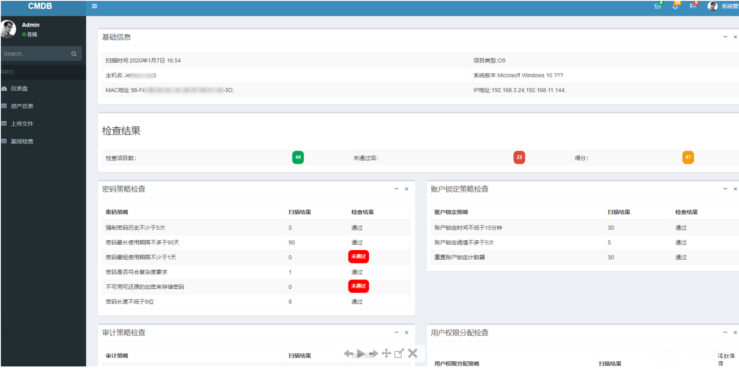The width and height of the screenshot is (739, 369).
Task: Click 未通过 badge for 密码最短使用期限 row
Action: click(358, 257)
